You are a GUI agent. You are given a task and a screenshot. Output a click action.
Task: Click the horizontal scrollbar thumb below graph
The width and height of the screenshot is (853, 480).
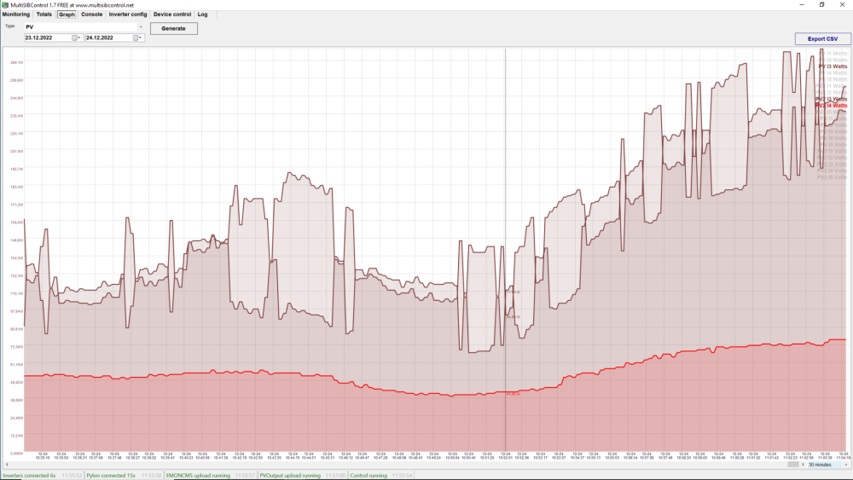click(793, 465)
